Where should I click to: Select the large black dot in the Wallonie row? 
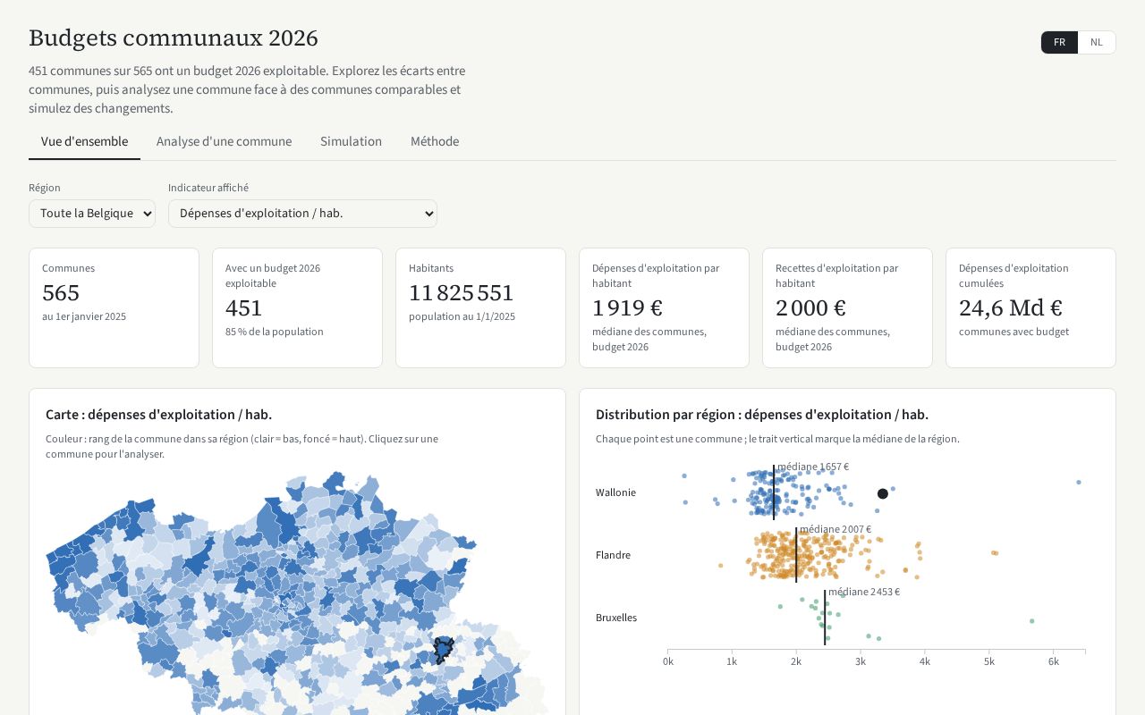pos(883,493)
